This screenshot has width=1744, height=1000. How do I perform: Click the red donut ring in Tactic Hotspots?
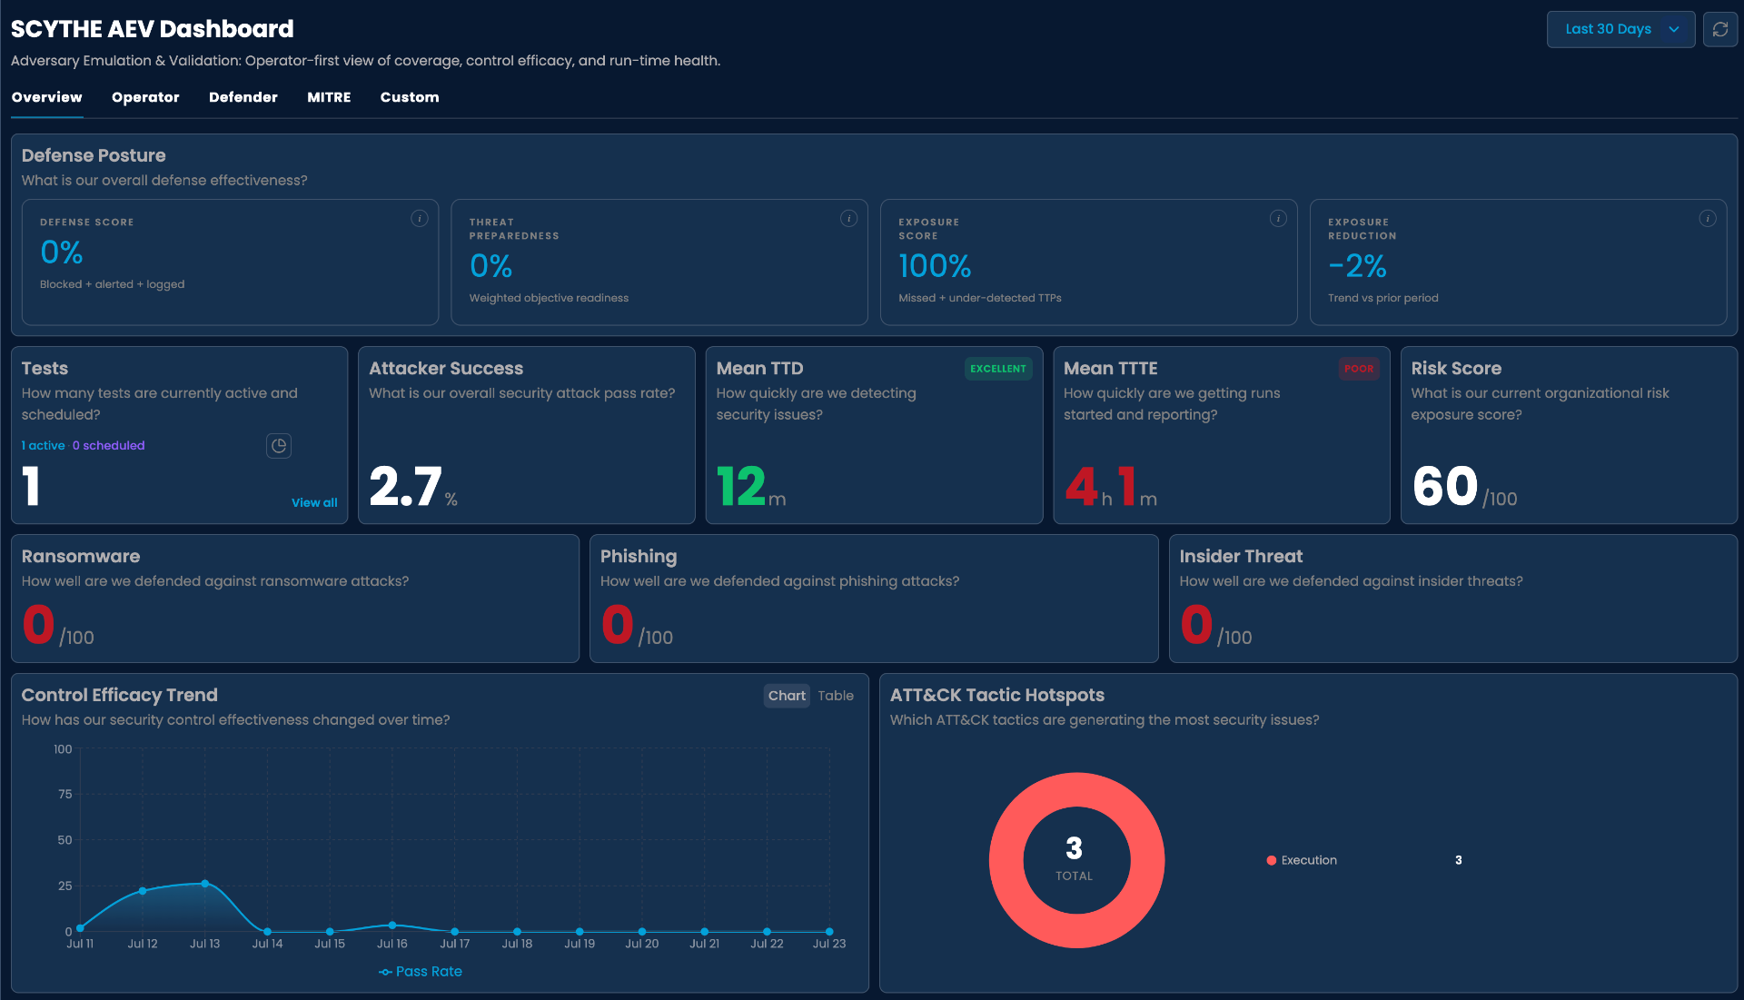coord(1006,860)
